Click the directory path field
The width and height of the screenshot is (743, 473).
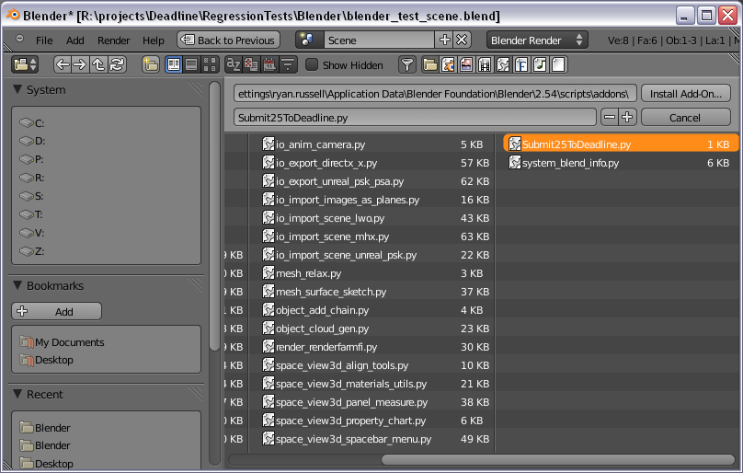[435, 94]
